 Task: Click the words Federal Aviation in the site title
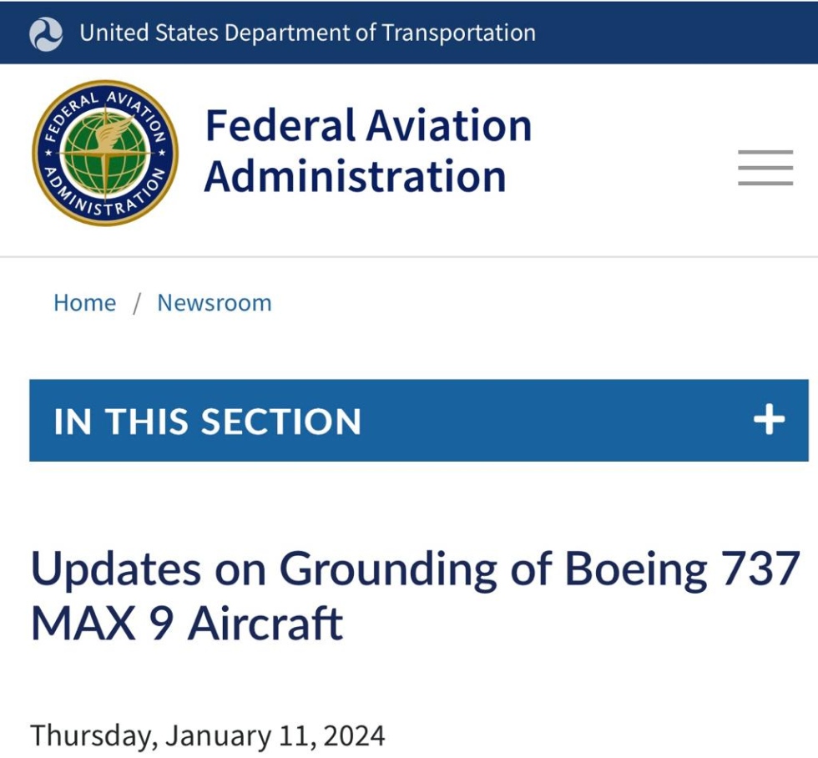369,125
